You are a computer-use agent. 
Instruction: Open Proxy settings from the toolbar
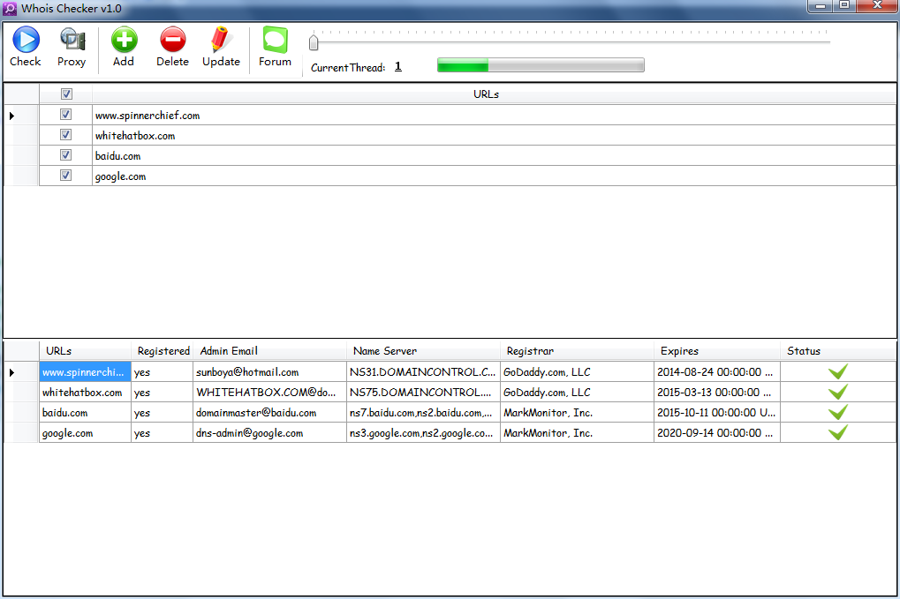tap(72, 41)
